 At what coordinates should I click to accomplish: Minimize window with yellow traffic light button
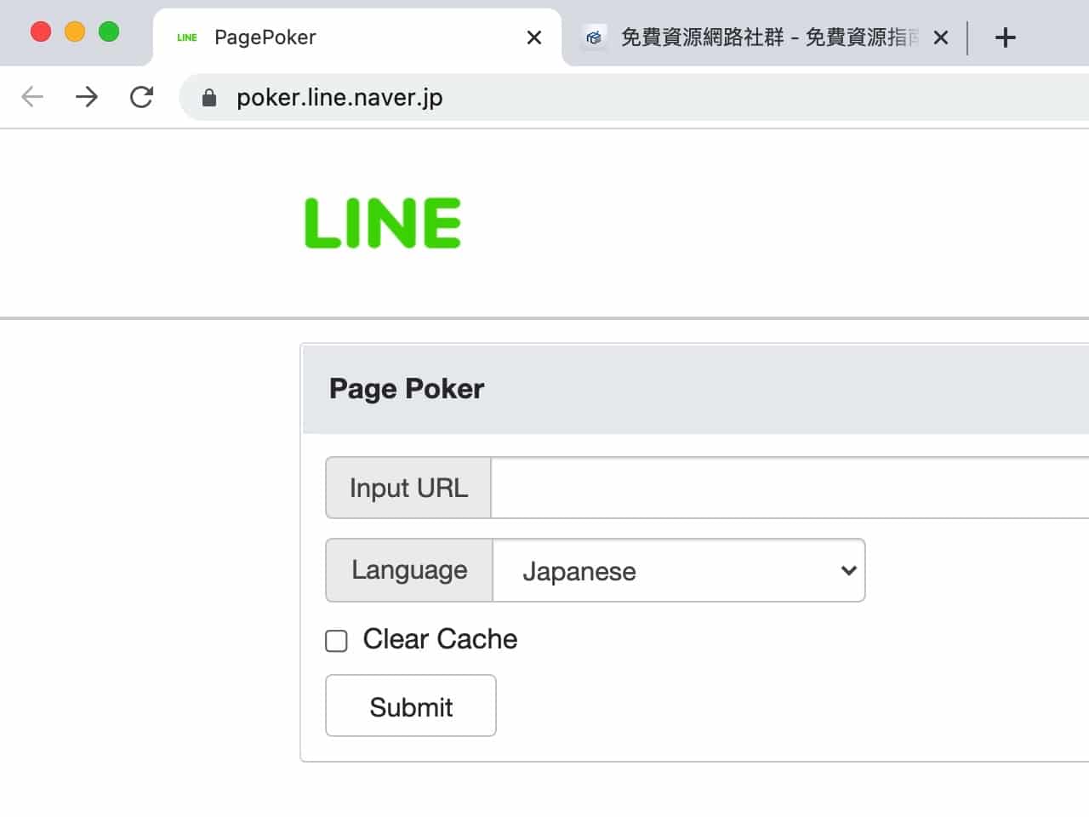(x=75, y=32)
